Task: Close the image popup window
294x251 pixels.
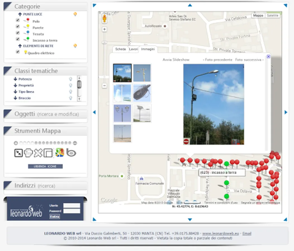Action: click(269, 57)
